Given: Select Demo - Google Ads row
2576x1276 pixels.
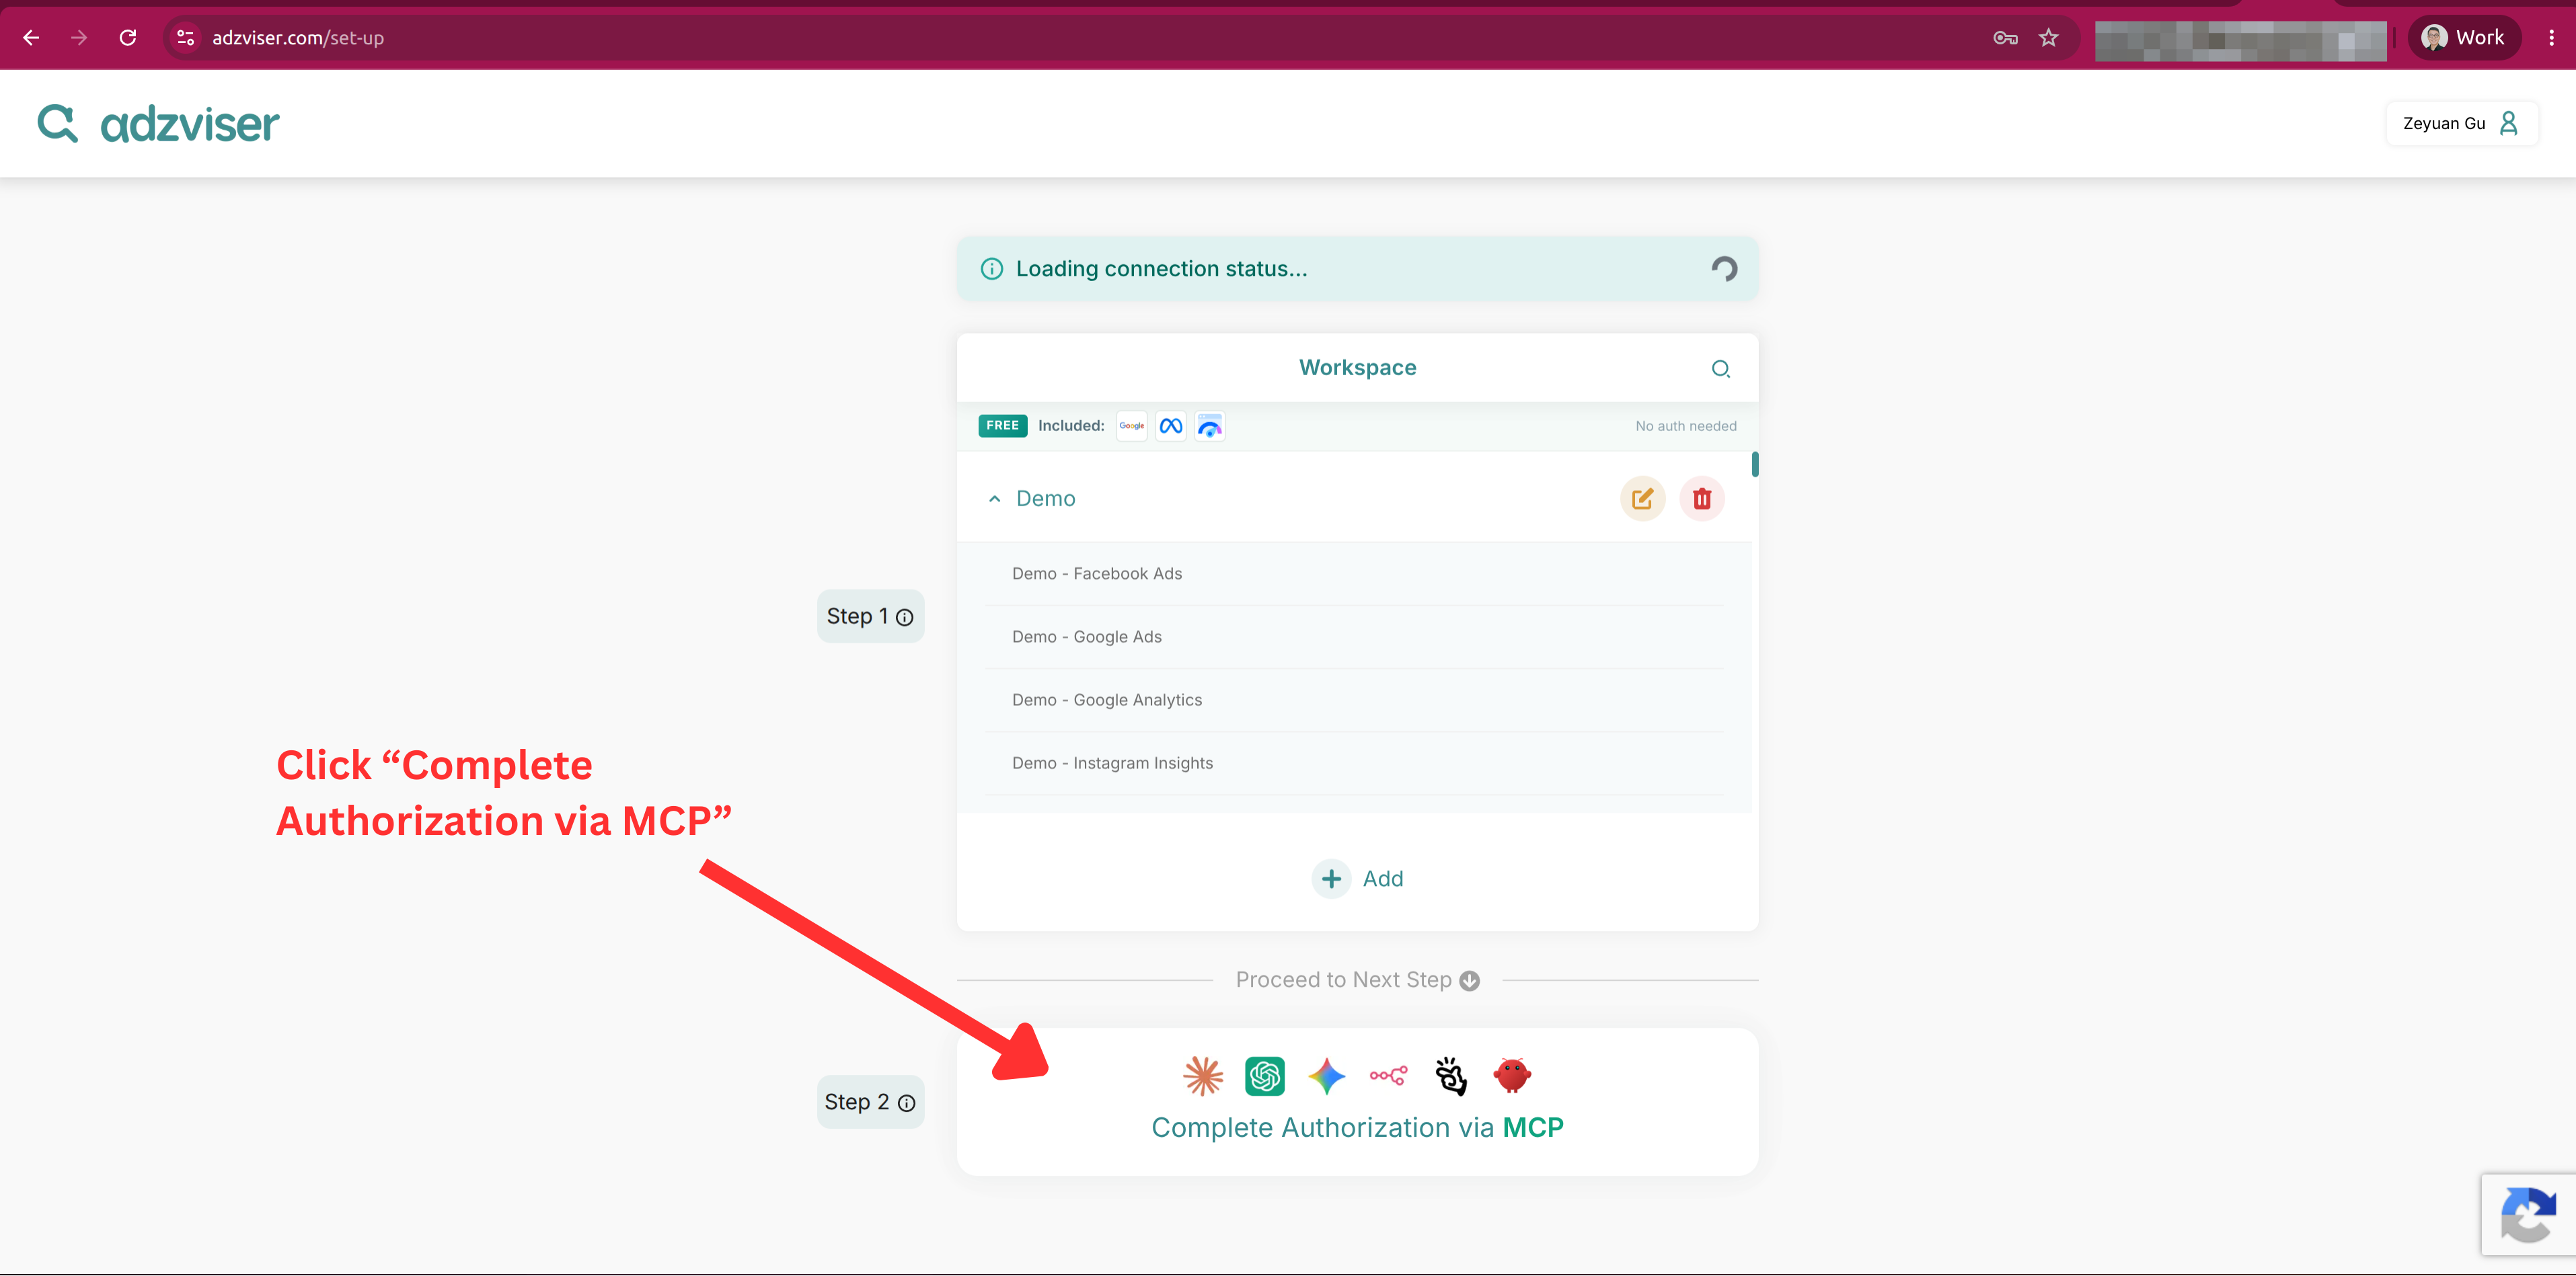Looking at the screenshot, I should pos(1354,637).
